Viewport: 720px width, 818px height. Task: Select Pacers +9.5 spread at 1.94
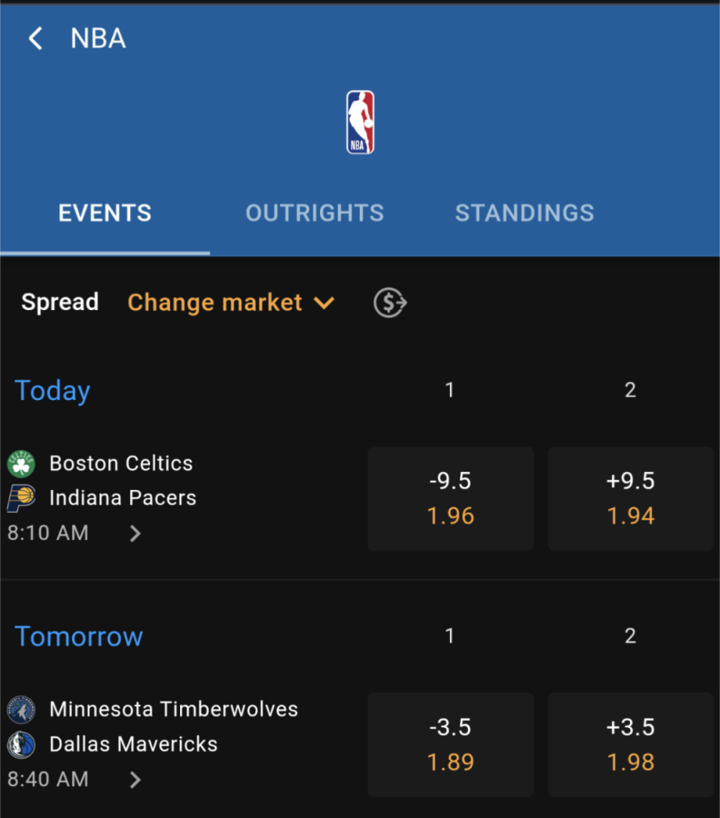click(x=630, y=498)
